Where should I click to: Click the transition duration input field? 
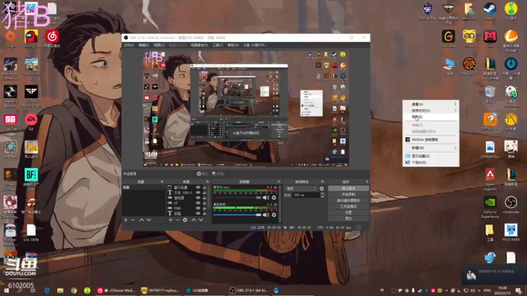306,195
